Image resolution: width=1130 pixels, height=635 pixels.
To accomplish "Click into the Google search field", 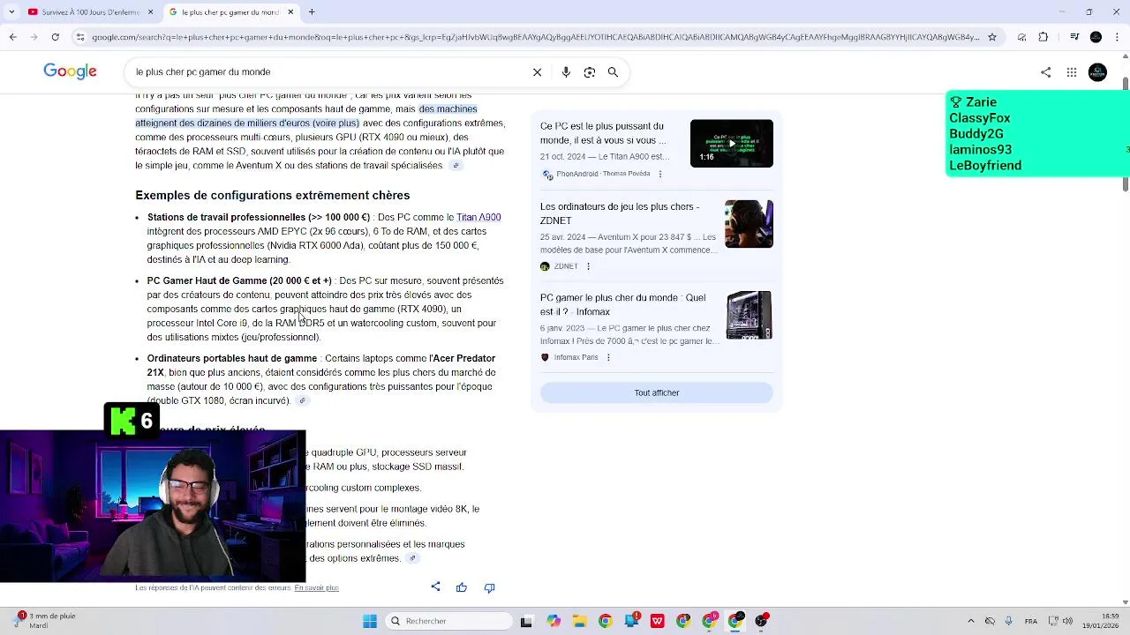I will tap(327, 72).
